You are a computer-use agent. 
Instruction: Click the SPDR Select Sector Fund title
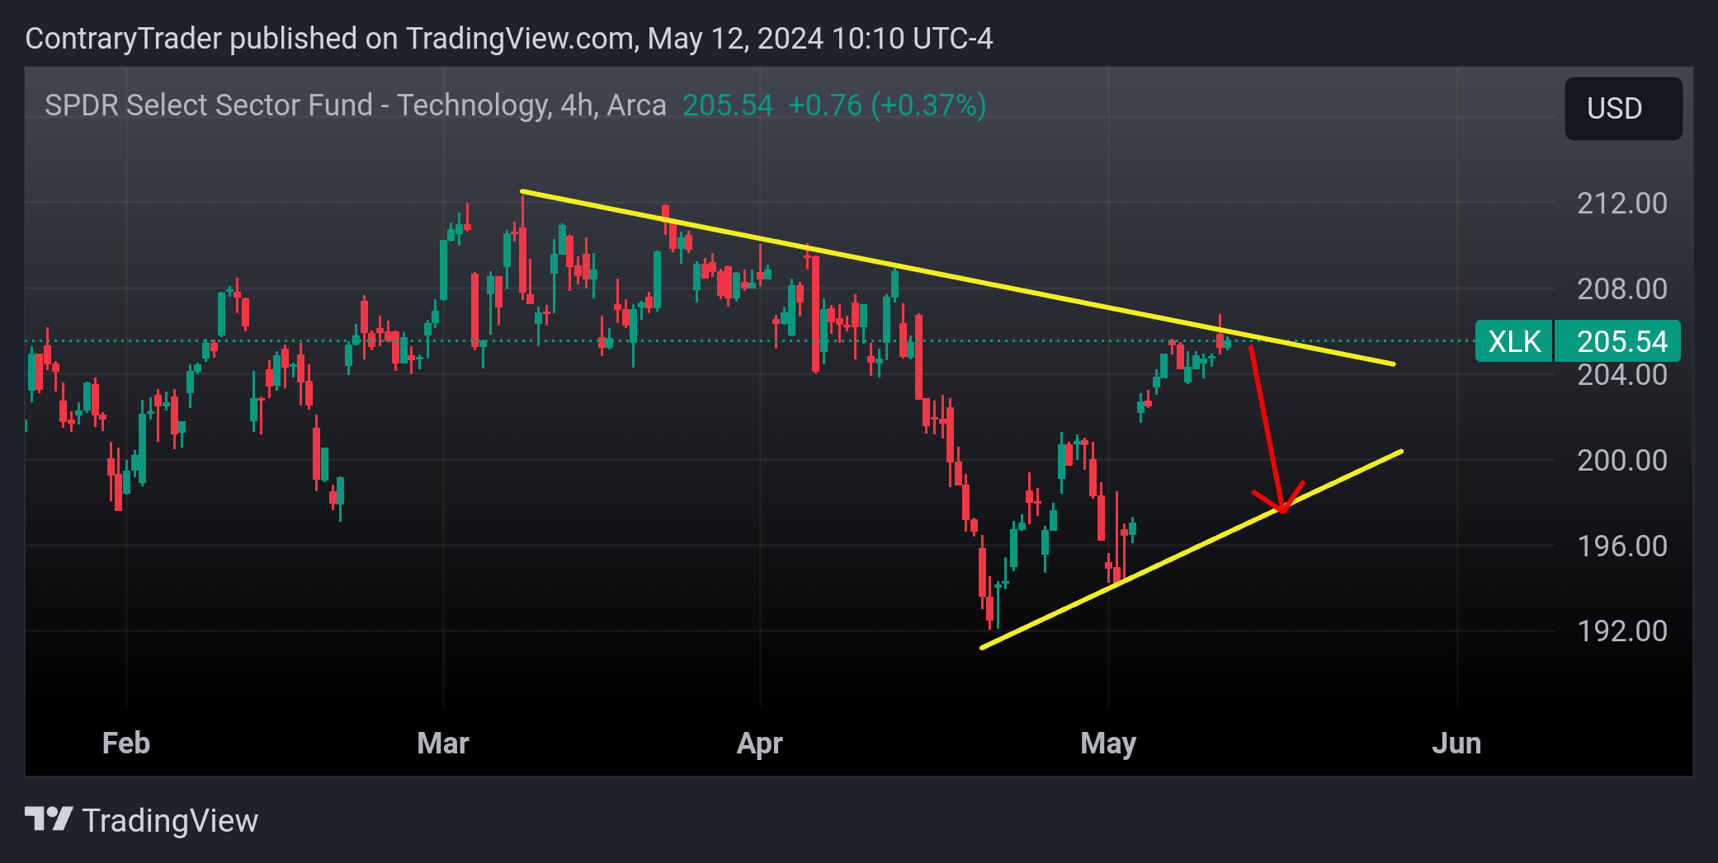click(355, 106)
